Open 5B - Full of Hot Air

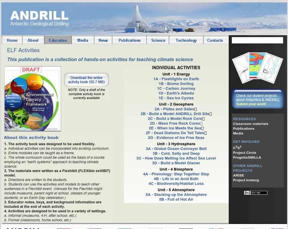click(x=176, y=199)
